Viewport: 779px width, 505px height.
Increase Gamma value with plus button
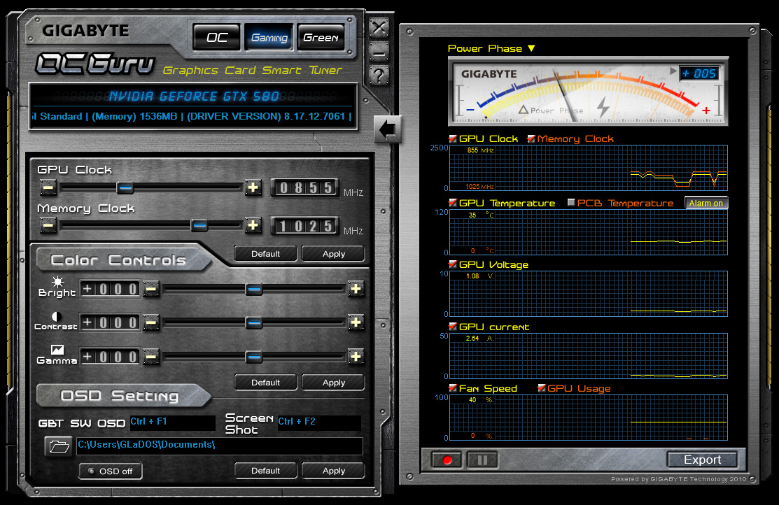click(356, 356)
